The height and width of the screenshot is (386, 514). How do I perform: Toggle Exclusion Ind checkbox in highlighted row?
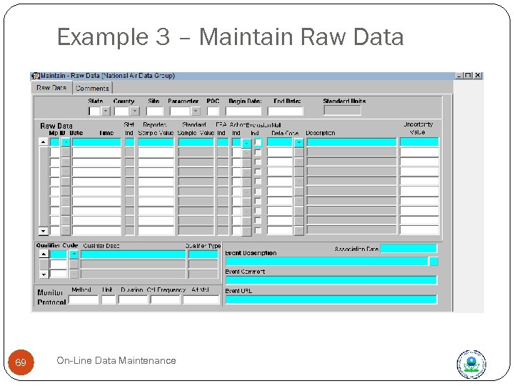tap(258, 142)
